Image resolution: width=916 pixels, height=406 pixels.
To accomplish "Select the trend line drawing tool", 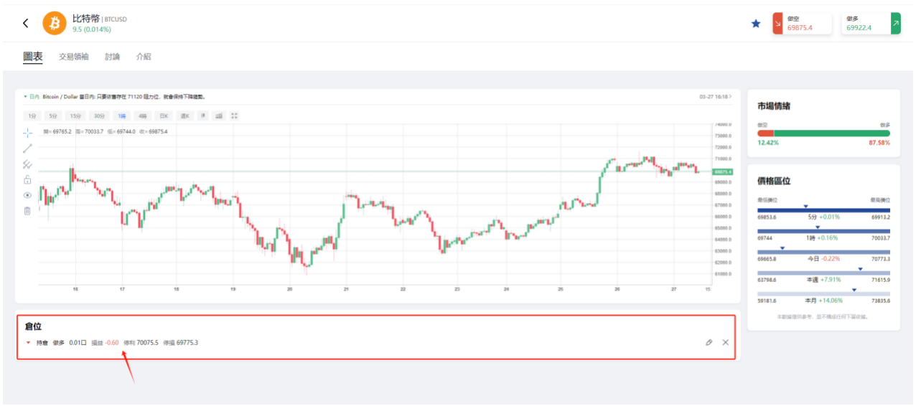I will [27, 148].
